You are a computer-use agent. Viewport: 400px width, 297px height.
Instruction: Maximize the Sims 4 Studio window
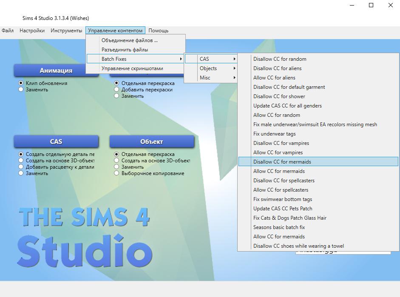click(371, 5)
